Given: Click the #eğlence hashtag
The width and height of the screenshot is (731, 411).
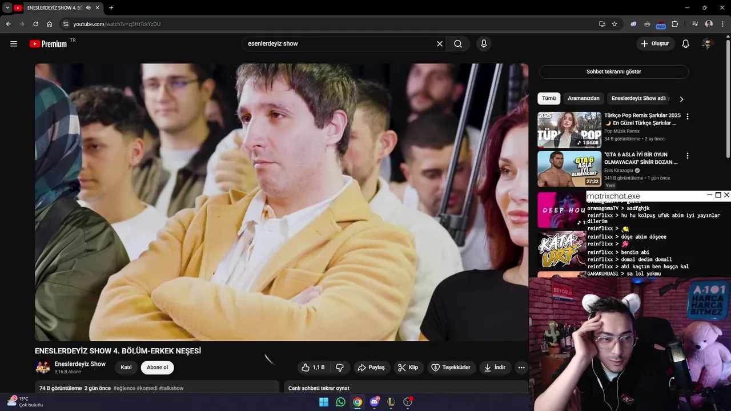Looking at the screenshot, I should (124, 388).
